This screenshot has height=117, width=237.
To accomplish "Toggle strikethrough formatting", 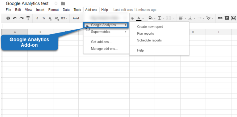I will (x=132, y=18).
